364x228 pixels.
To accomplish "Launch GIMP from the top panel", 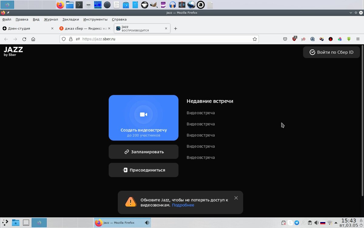I will pos(154,5).
